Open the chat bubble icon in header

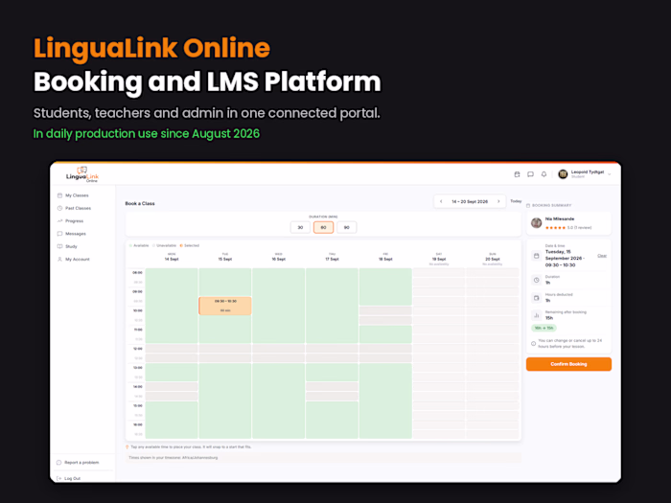pyautogui.click(x=530, y=174)
